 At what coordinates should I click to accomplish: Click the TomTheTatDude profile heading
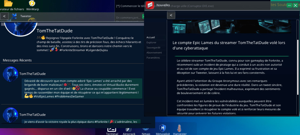point(55,31)
